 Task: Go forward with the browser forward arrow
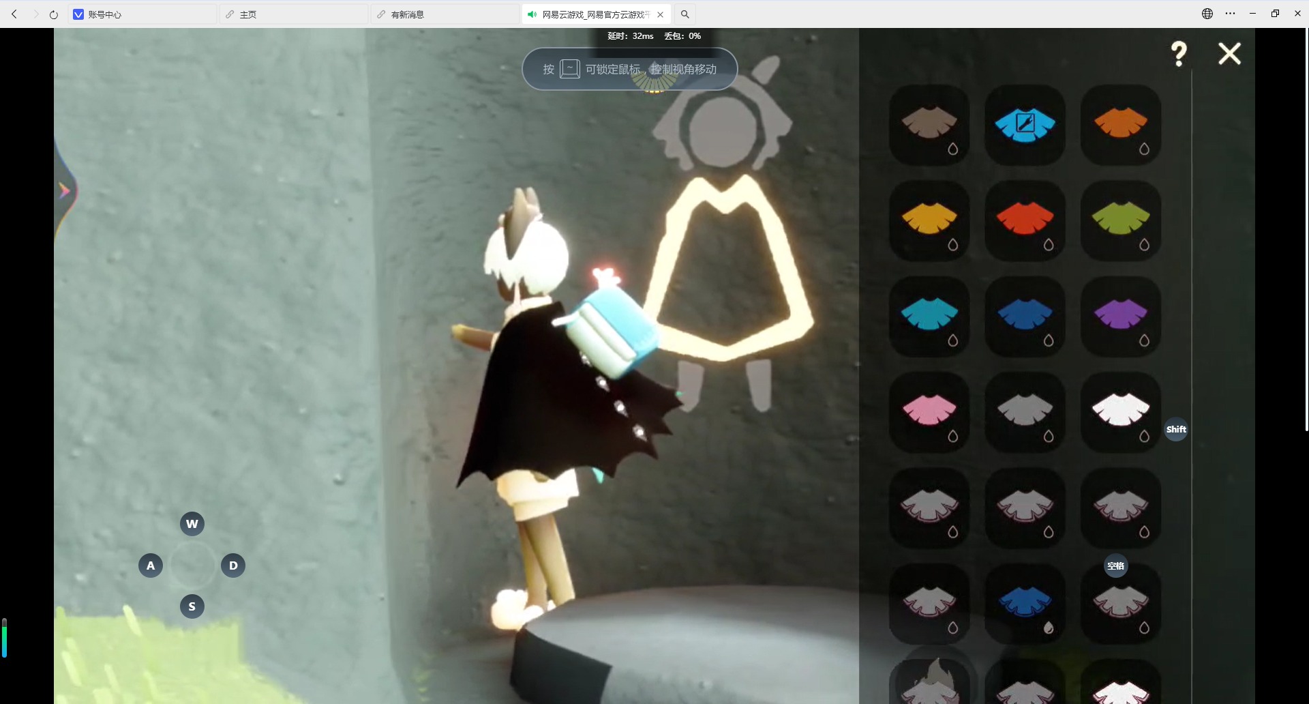click(35, 14)
